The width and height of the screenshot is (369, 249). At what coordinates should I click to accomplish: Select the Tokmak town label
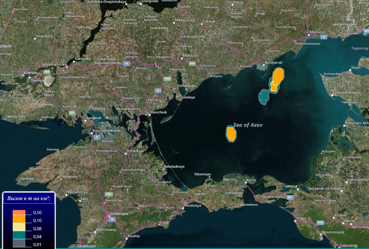click(209, 21)
